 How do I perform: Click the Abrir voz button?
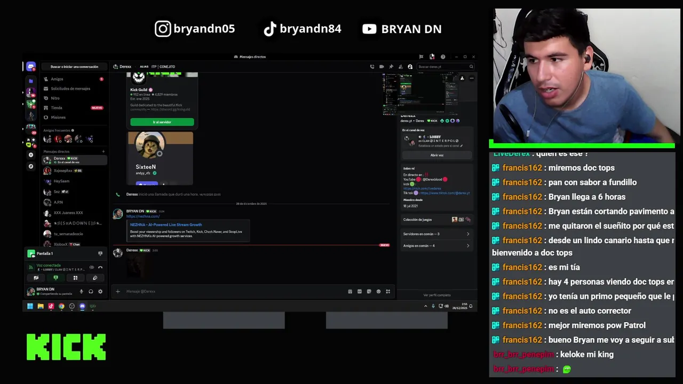[x=437, y=155]
